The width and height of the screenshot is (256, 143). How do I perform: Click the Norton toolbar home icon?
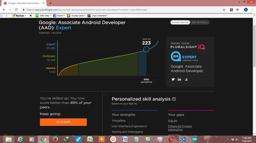tap(31, 16)
